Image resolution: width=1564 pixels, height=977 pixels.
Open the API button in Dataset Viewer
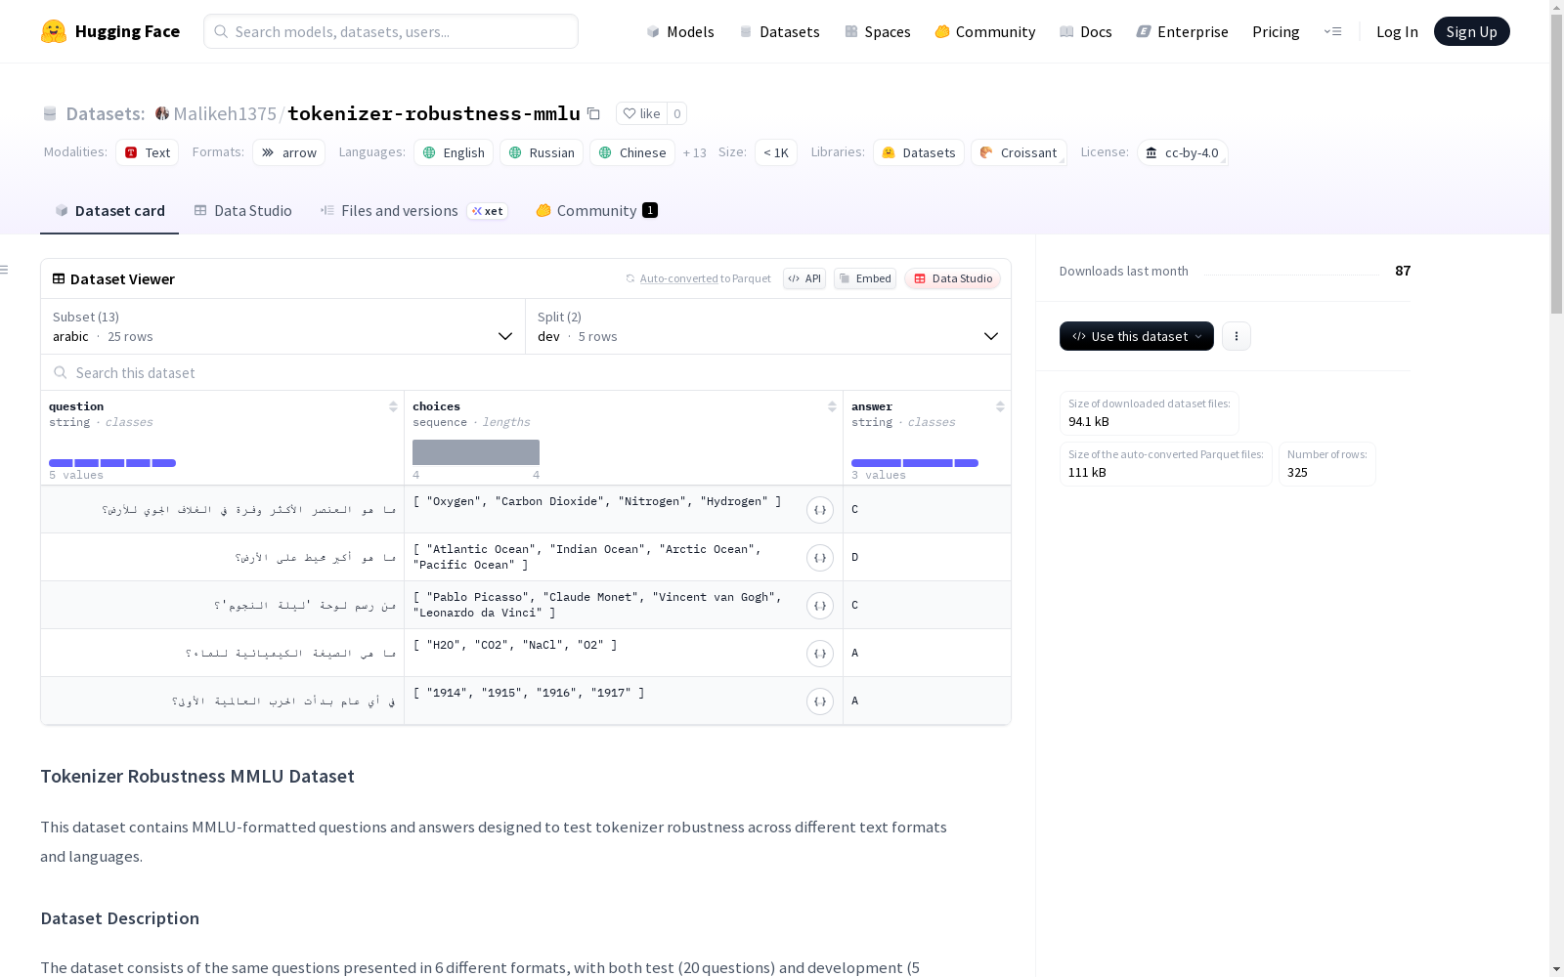coord(804,278)
